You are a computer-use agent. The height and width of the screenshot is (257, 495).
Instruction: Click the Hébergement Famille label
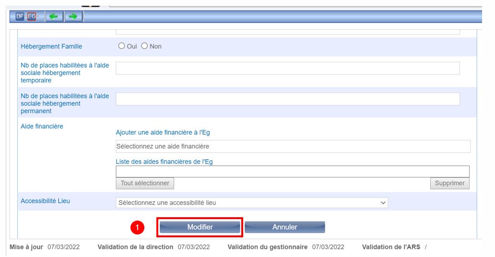pos(51,47)
